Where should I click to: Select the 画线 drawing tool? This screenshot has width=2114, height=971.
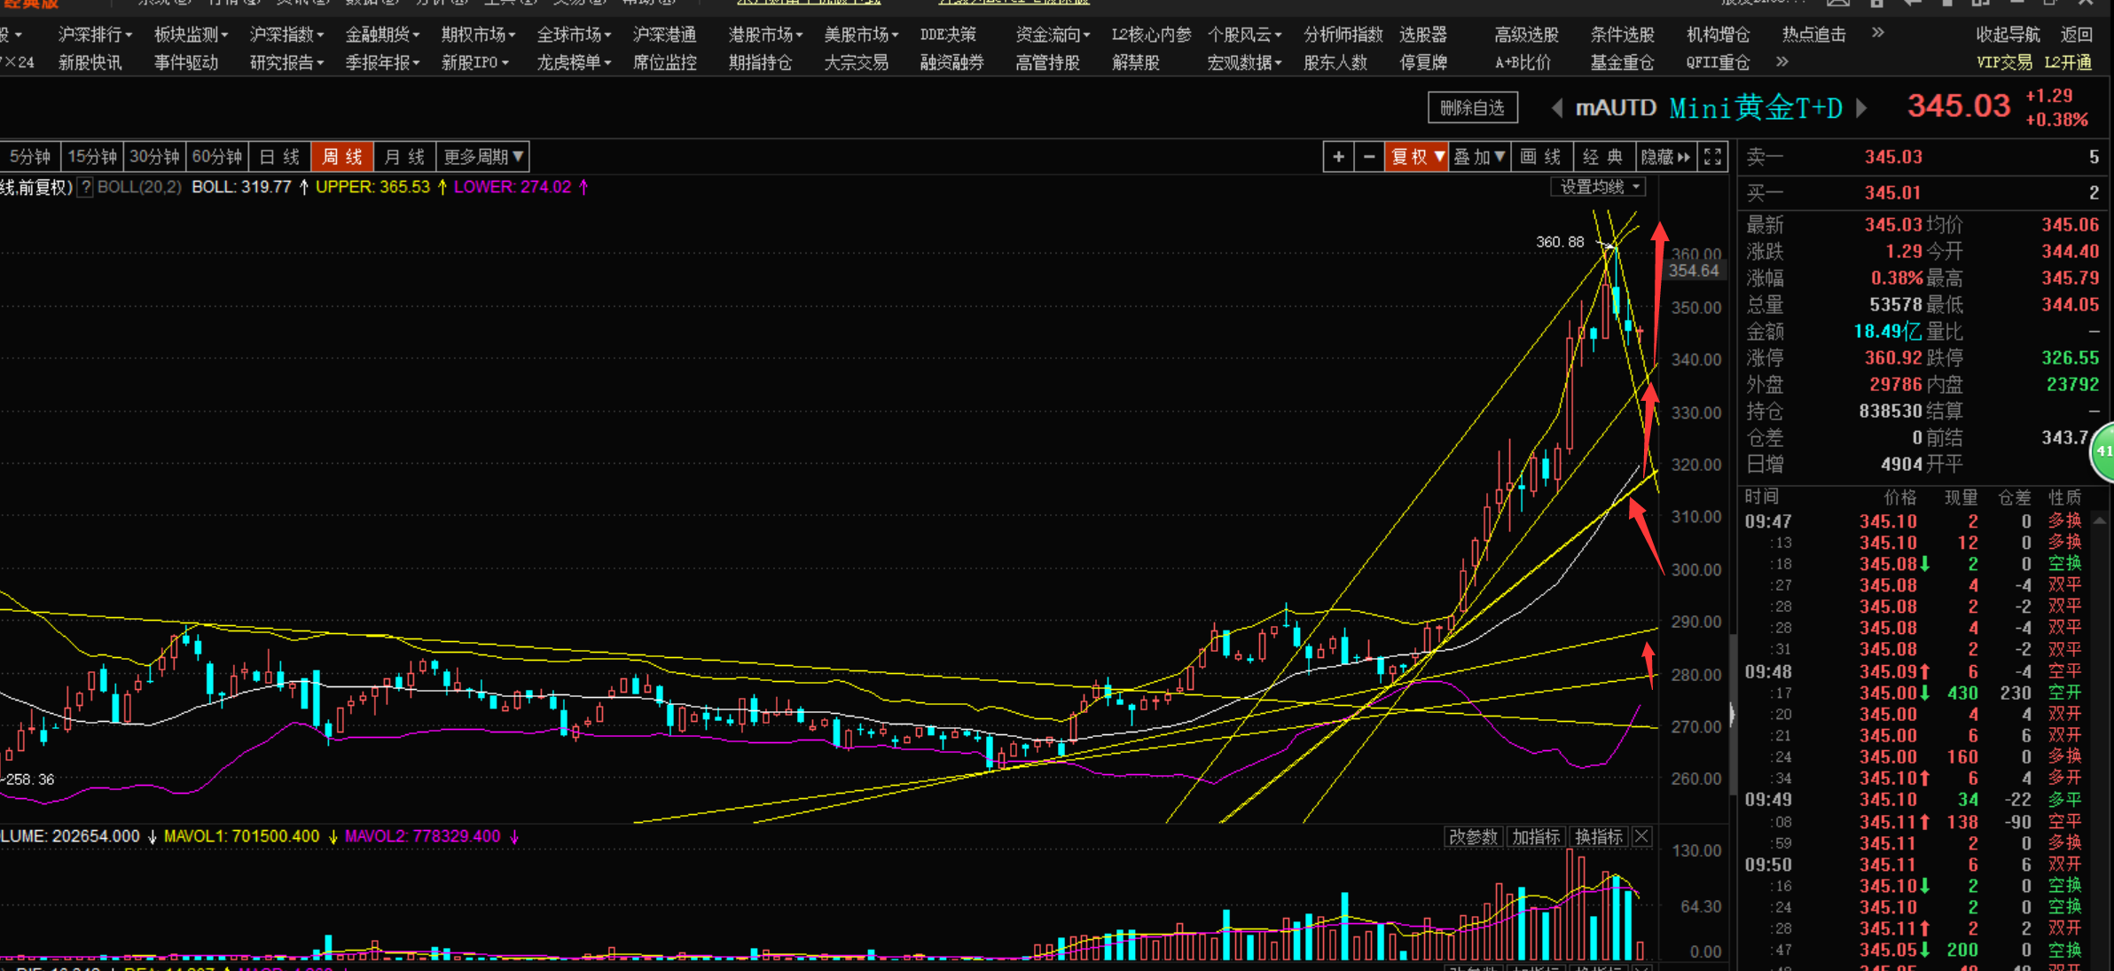coord(1542,156)
